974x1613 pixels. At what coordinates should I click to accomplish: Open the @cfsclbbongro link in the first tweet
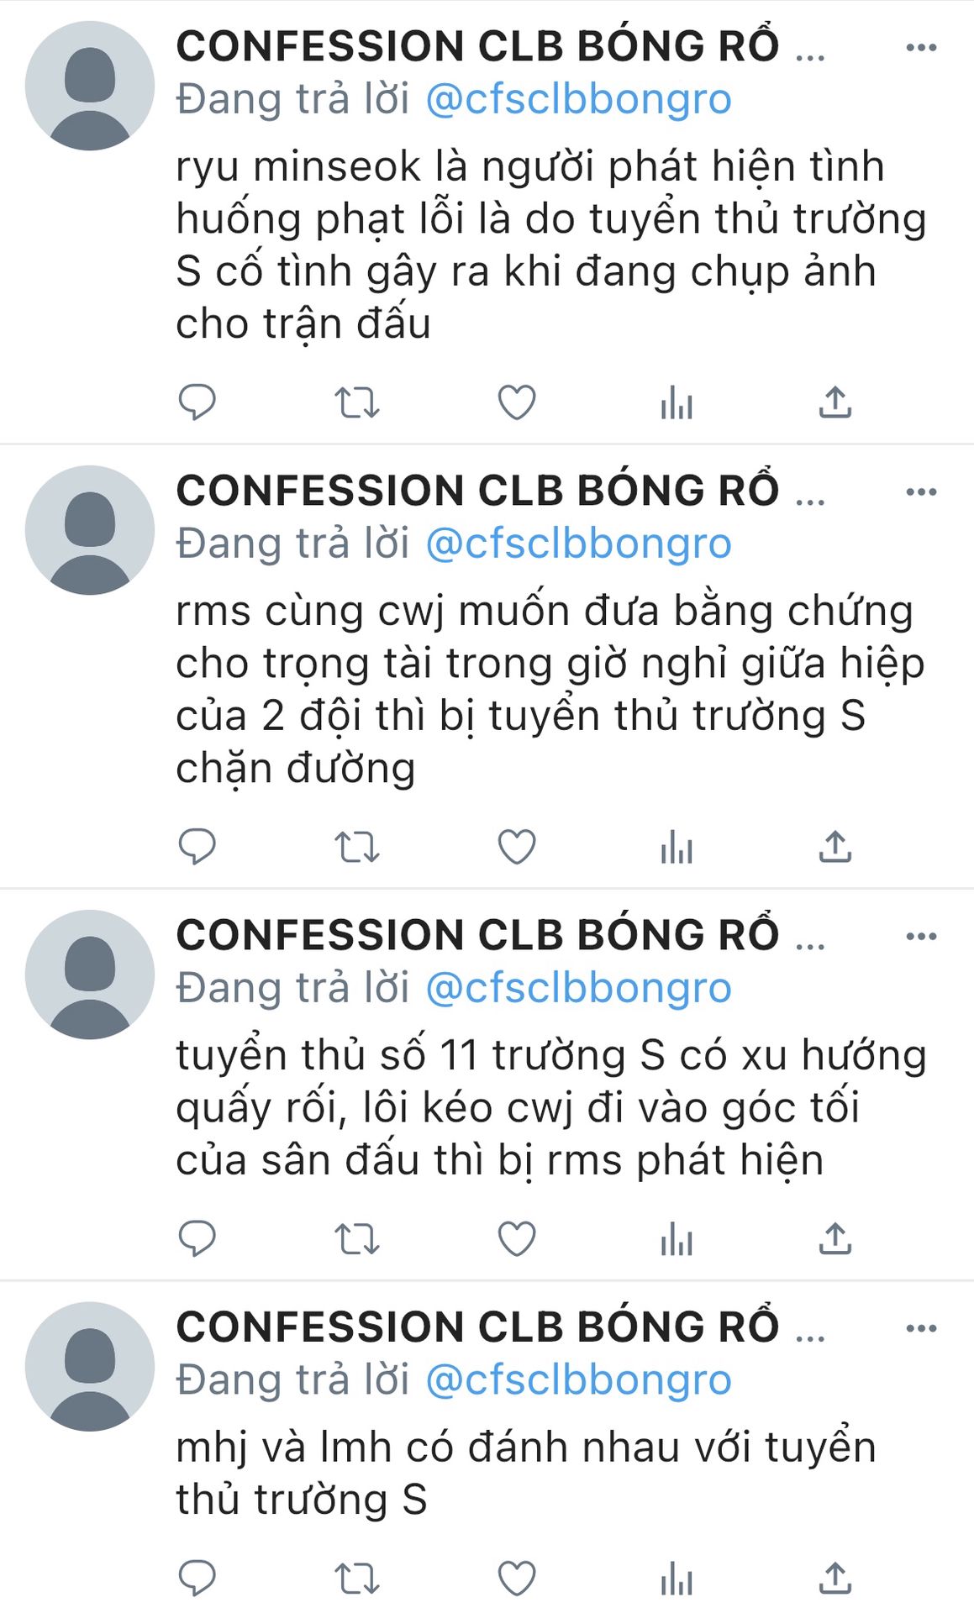click(579, 99)
